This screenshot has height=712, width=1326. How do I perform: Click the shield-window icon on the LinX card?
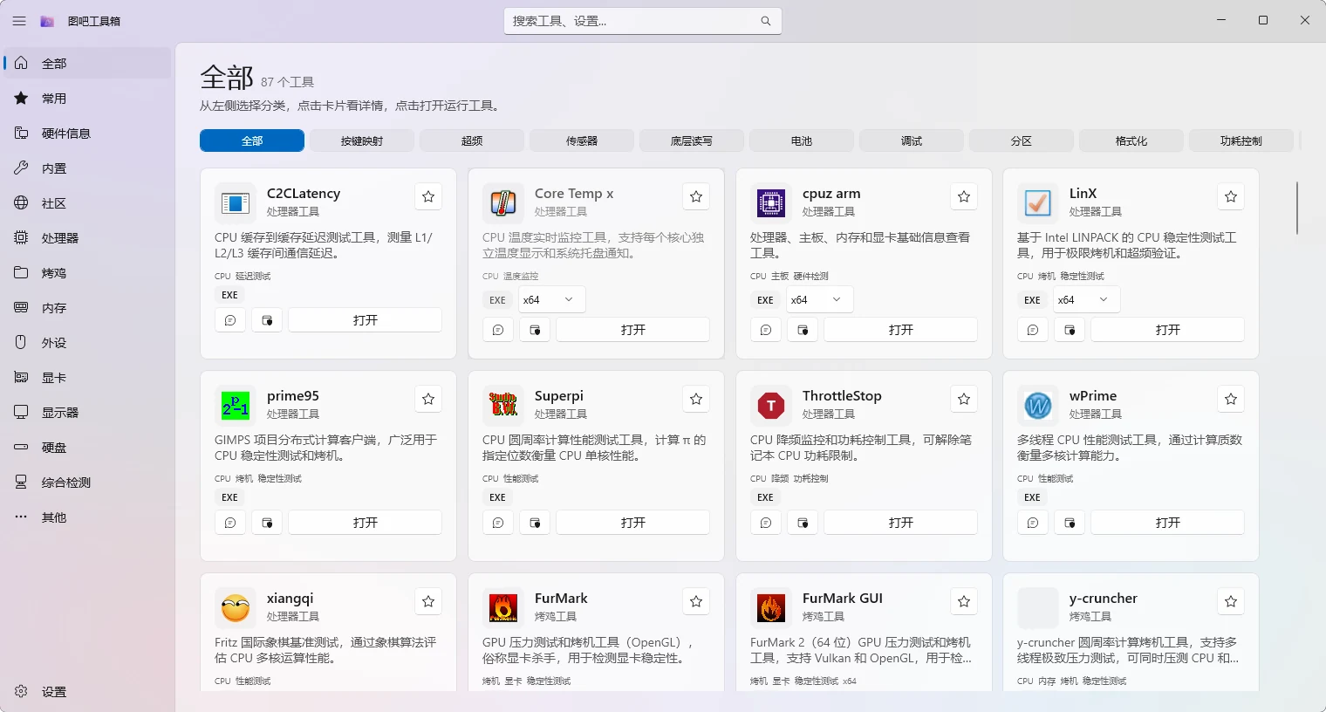[x=1070, y=330]
